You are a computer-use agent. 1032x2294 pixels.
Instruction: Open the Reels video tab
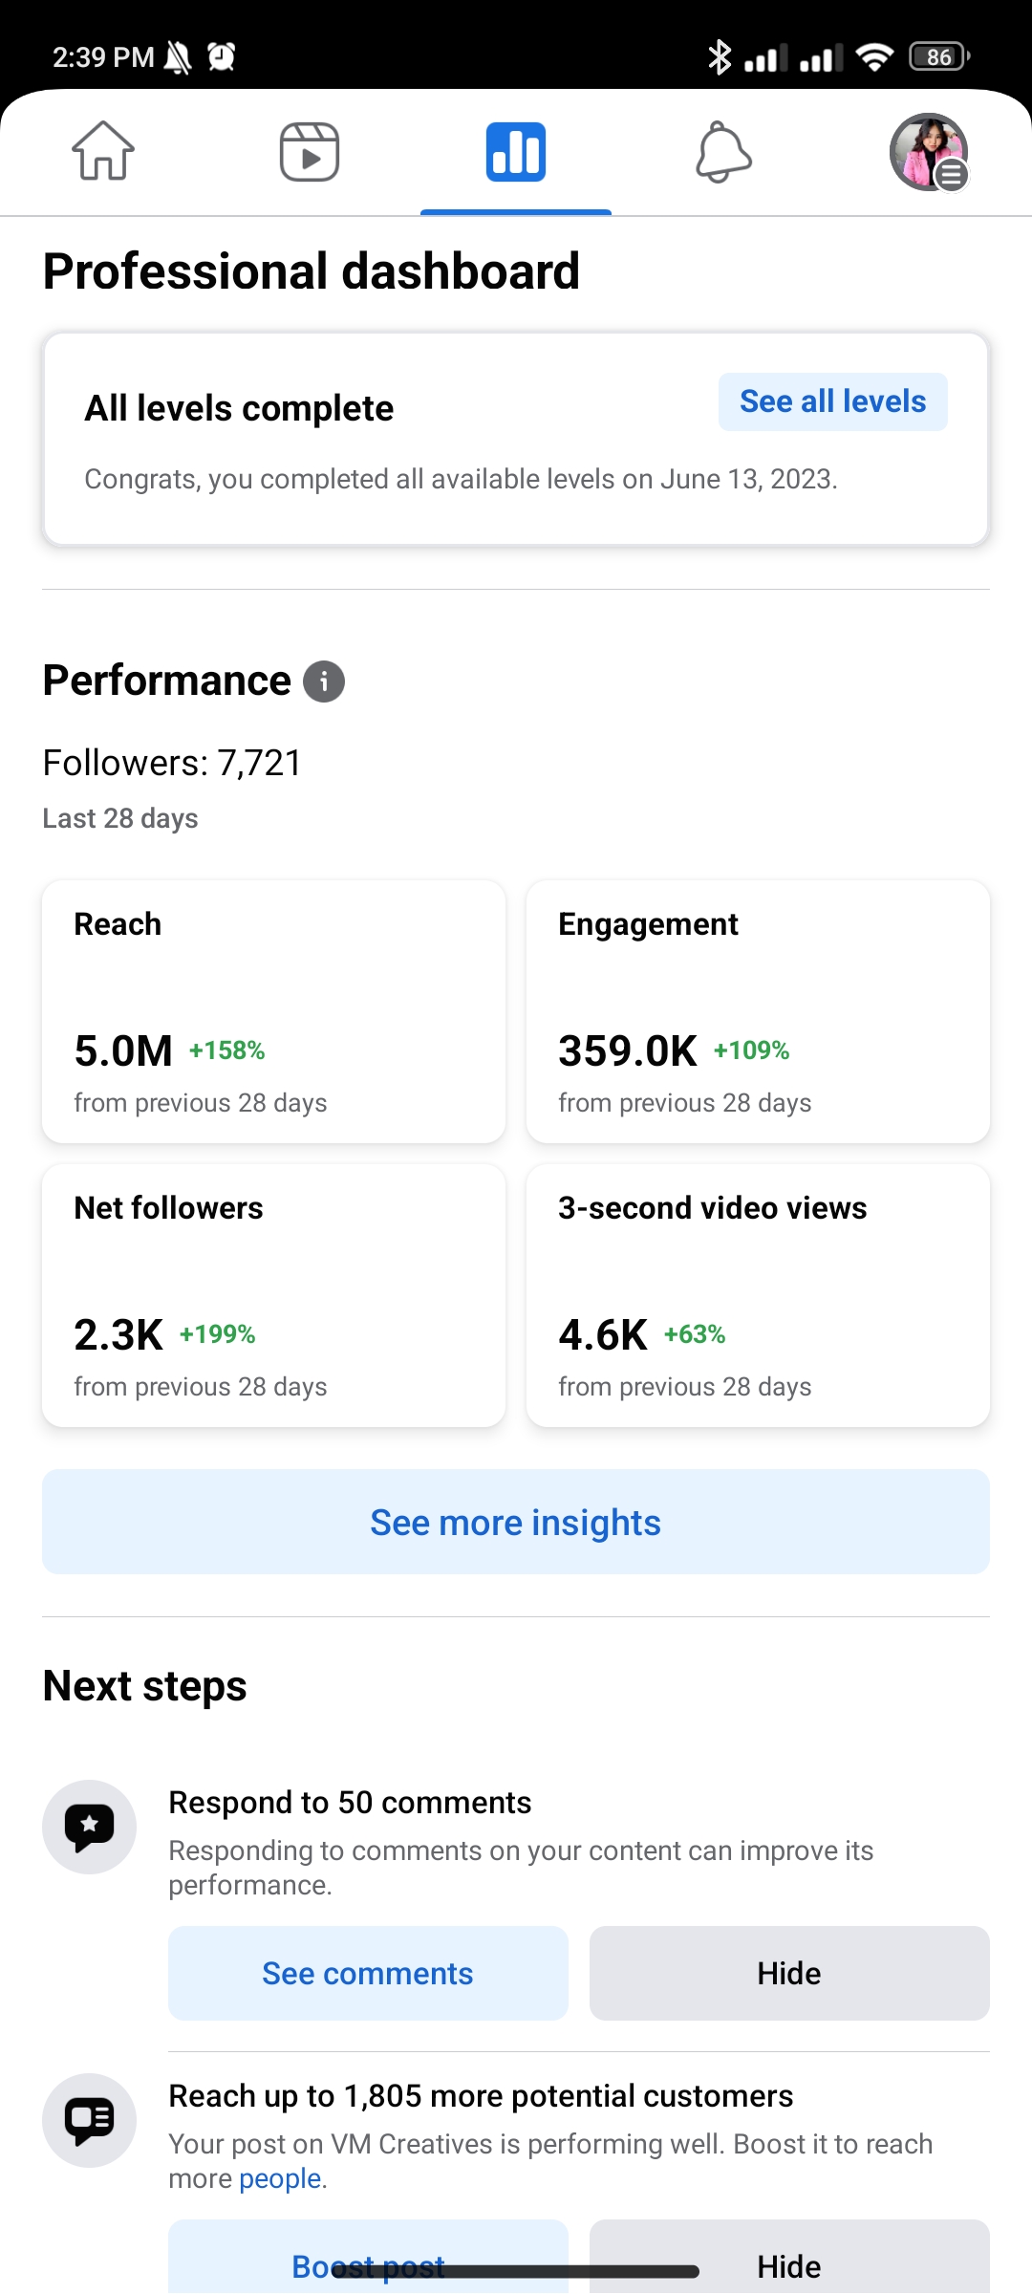pyautogui.click(x=310, y=152)
